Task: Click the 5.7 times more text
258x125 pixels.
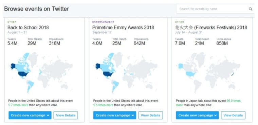Action: coord(18,105)
